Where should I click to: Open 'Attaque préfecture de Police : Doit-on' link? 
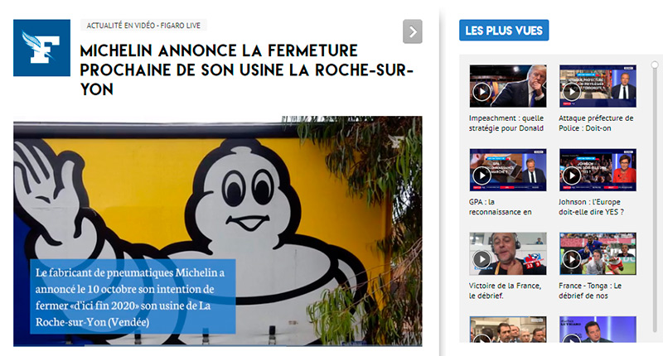[596, 123]
